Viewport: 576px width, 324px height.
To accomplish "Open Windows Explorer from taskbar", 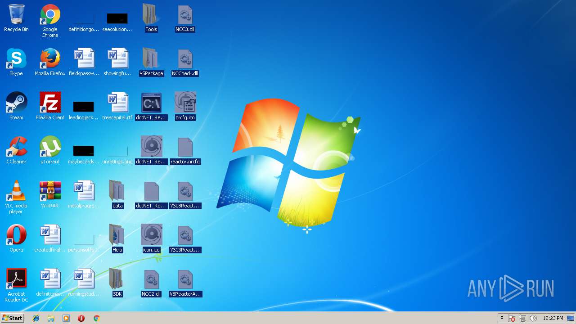I will [x=51, y=318].
